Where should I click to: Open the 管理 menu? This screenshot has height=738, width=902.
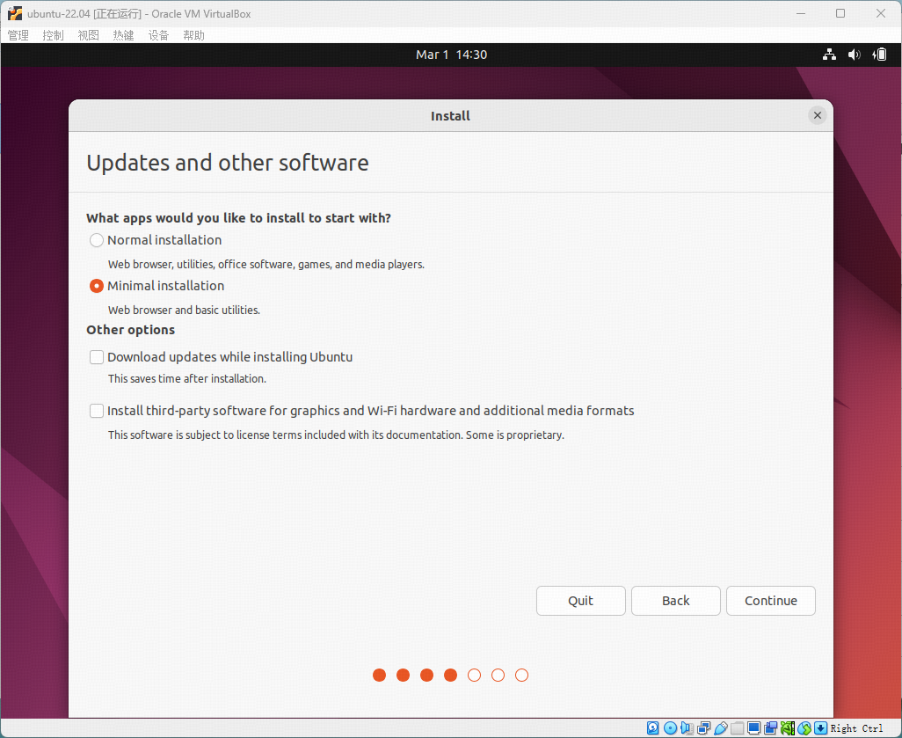coord(18,35)
